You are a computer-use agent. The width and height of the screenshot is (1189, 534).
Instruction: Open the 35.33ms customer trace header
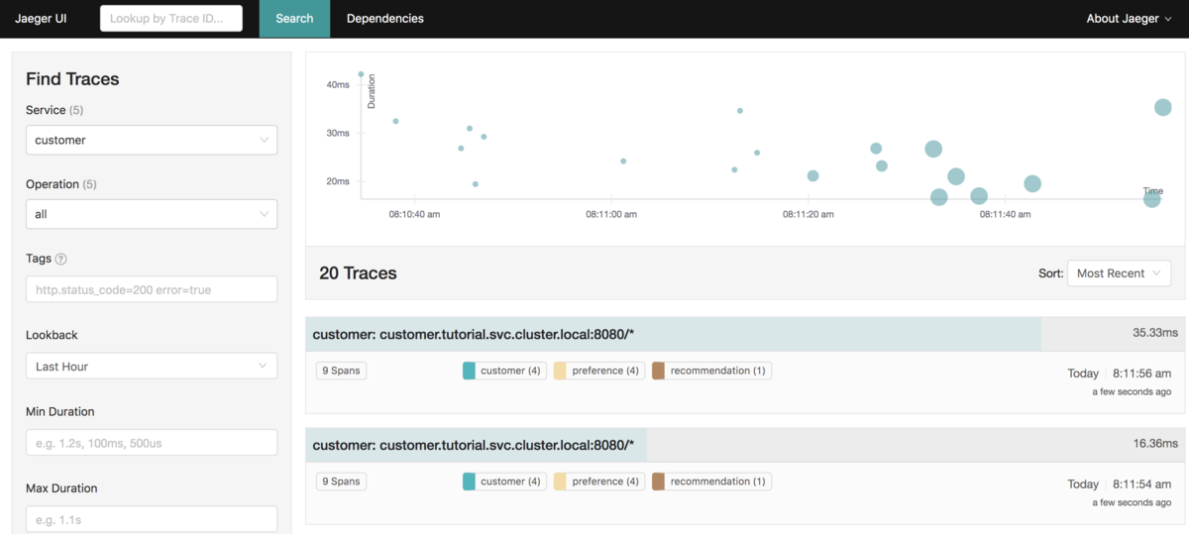[x=746, y=334]
